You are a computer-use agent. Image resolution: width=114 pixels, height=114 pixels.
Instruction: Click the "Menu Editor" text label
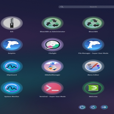tap(93, 75)
